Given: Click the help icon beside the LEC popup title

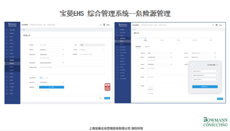Looking at the screenshot, I should [217, 65].
